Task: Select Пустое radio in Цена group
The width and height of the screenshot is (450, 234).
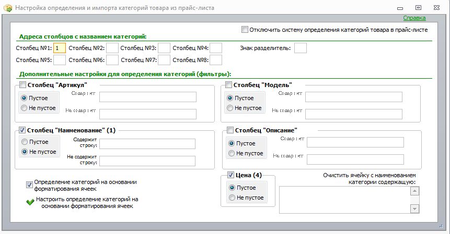Action: point(232,188)
